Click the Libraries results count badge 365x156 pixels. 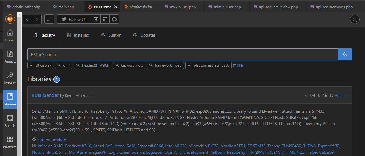pos(57,79)
